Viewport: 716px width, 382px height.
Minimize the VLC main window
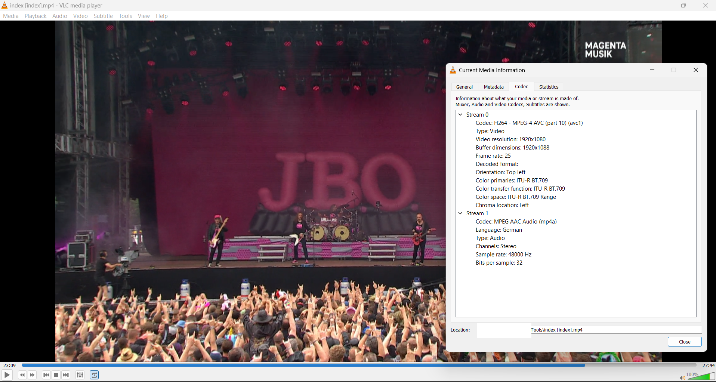click(662, 6)
